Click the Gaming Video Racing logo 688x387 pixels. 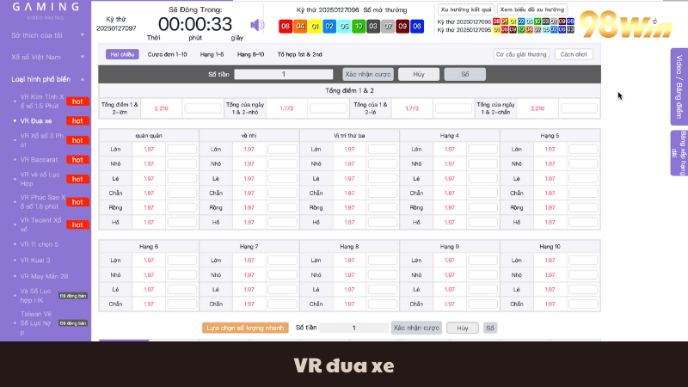pyautogui.click(x=46, y=9)
